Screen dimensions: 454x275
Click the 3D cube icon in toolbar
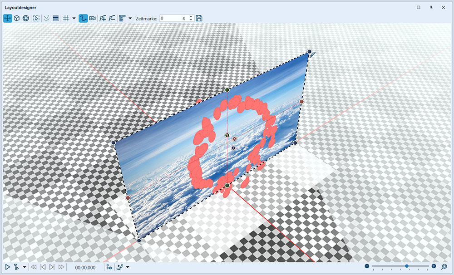[x=17, y=18]
